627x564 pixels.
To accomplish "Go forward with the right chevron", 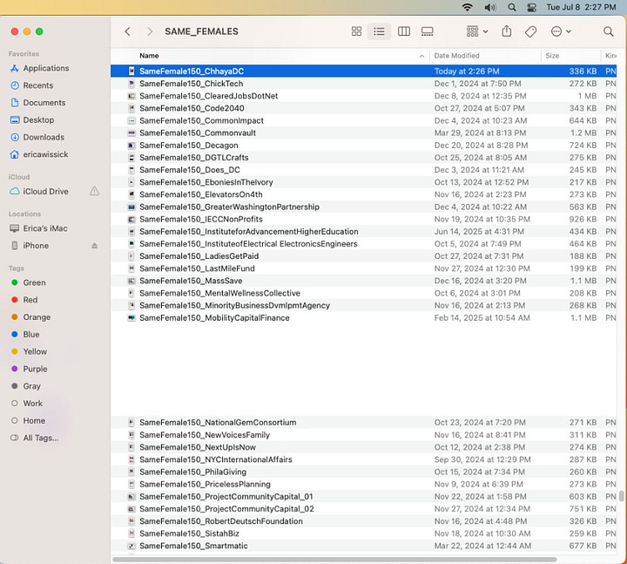I will [x=150, y=31].
